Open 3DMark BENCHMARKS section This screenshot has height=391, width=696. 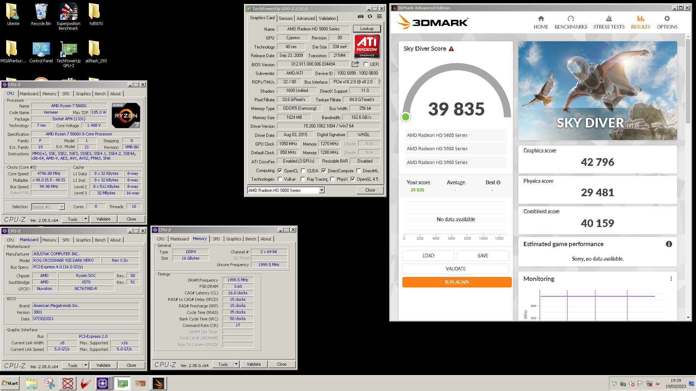(571, 22)
